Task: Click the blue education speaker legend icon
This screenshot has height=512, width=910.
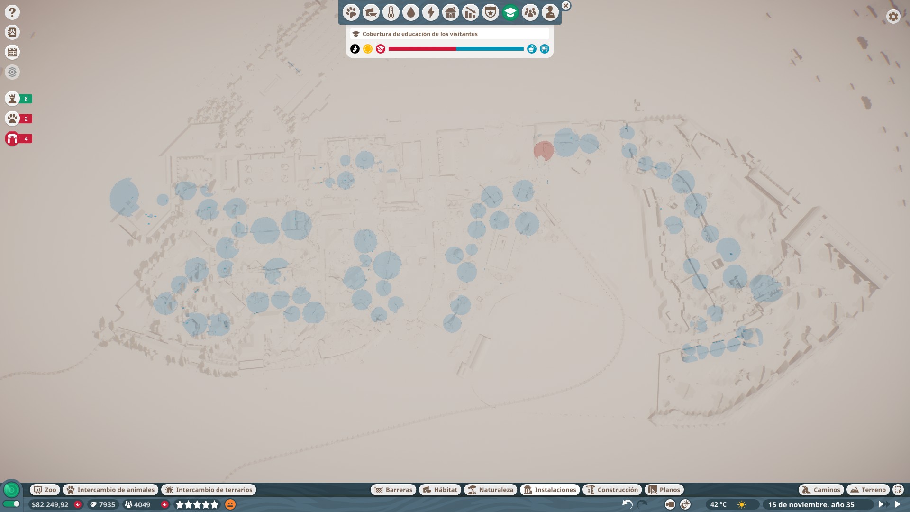Action: [x=532, y=49]
